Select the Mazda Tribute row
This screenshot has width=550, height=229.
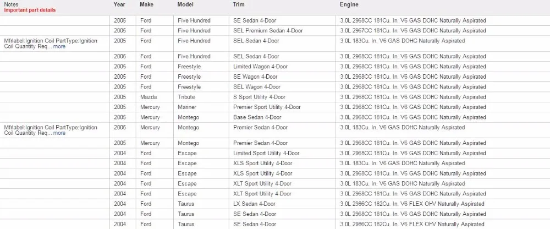(x=275, y=97)
